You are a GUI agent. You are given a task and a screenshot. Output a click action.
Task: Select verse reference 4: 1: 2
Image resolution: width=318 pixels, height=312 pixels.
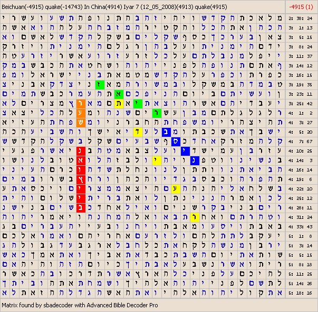point(301,113)
